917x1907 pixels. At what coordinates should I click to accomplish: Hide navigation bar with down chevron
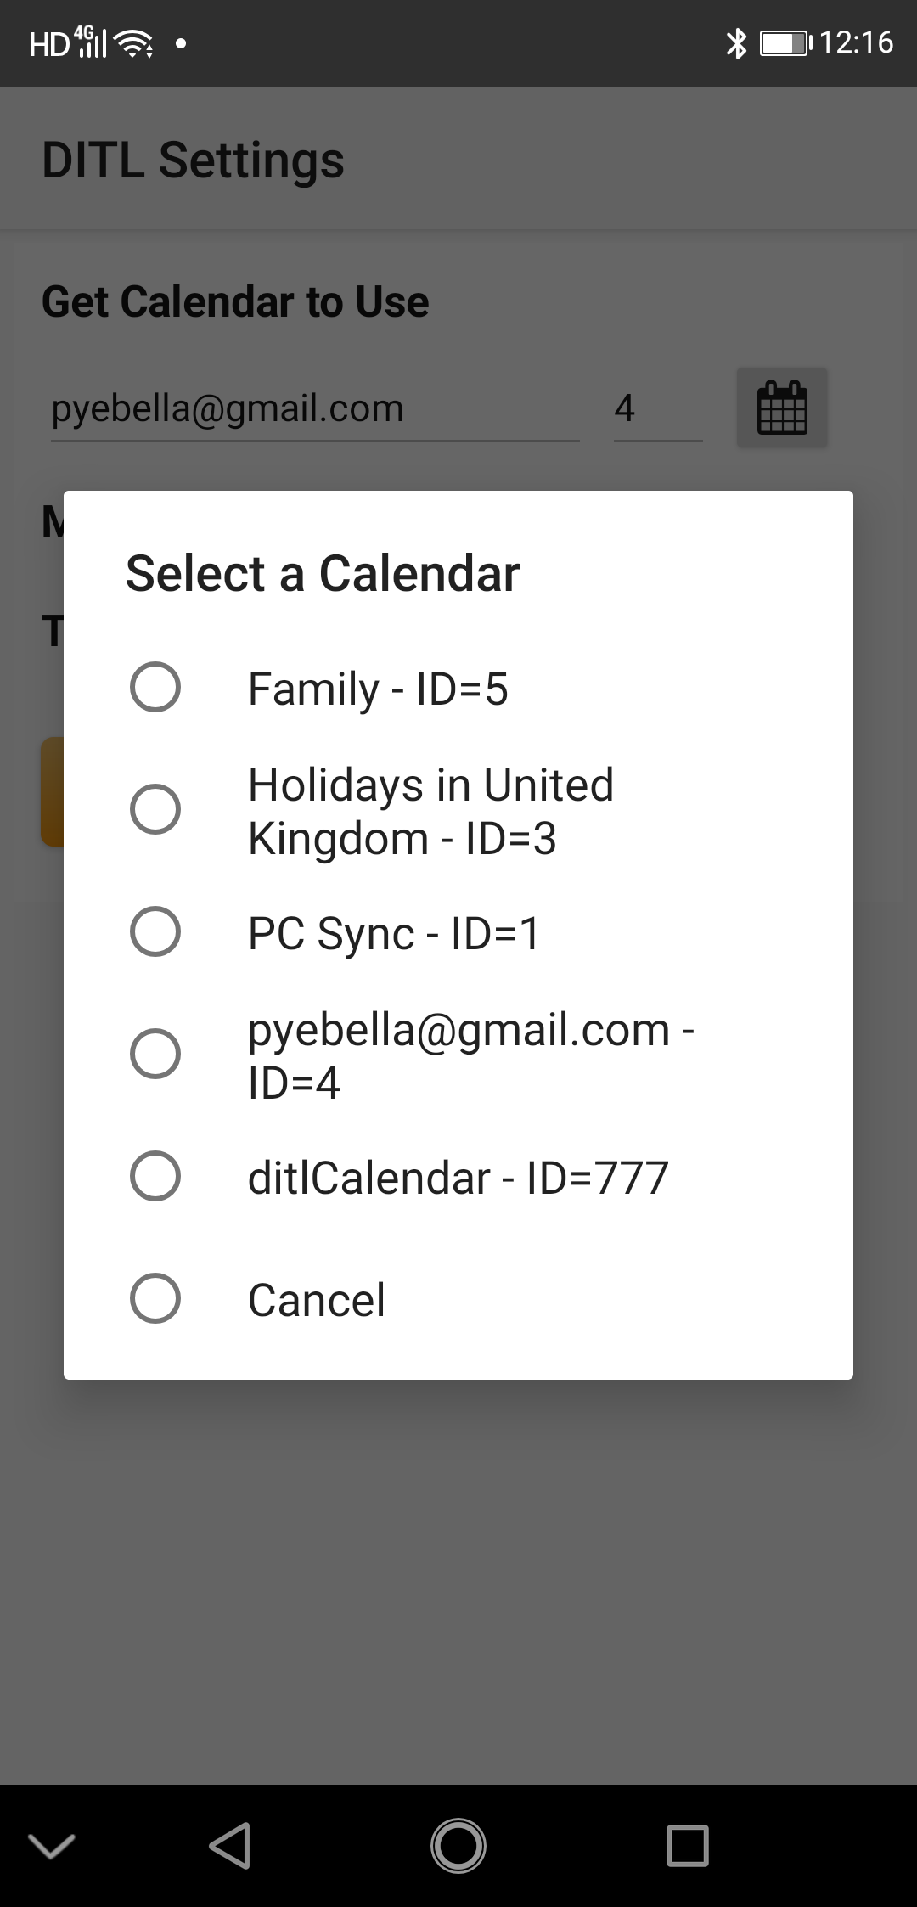coord(52,1845)
